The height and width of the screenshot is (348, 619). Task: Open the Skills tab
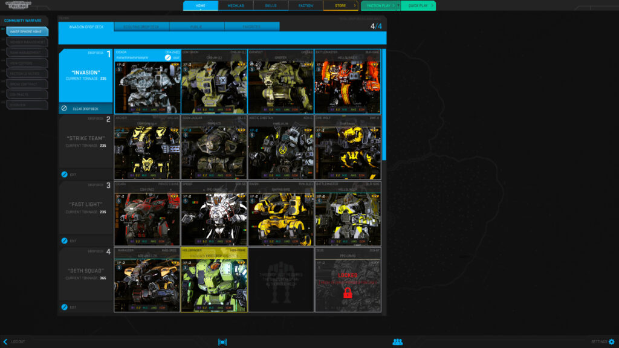pos(270,5)
